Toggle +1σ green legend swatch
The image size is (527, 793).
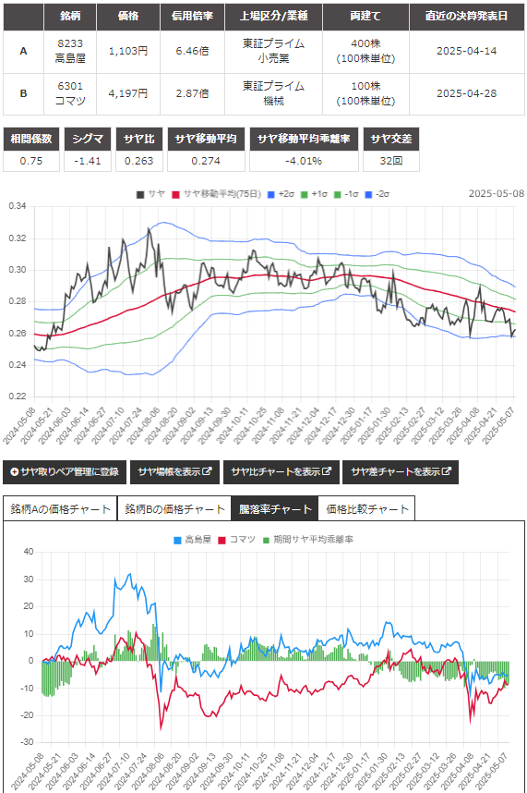coord(305,194)
